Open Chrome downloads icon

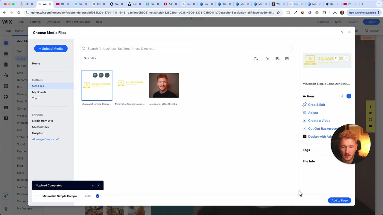[335, 13]
